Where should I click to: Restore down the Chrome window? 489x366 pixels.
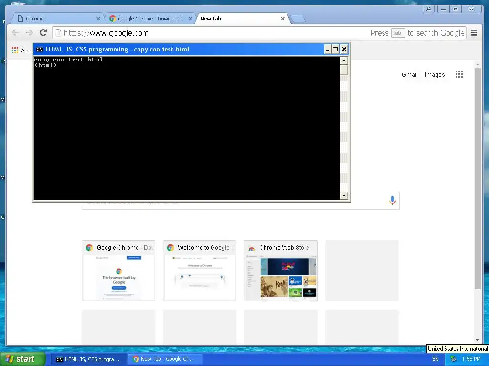[456, 9]
